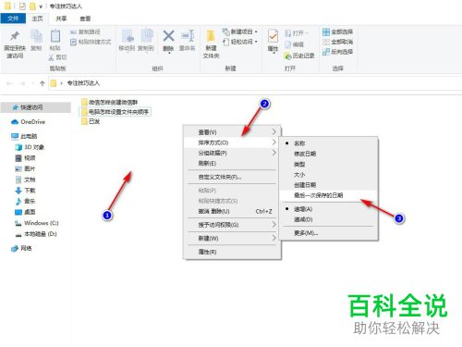
Task: Click the Properties (属性) checkmark icon
Action: click(x=273, y=36)
